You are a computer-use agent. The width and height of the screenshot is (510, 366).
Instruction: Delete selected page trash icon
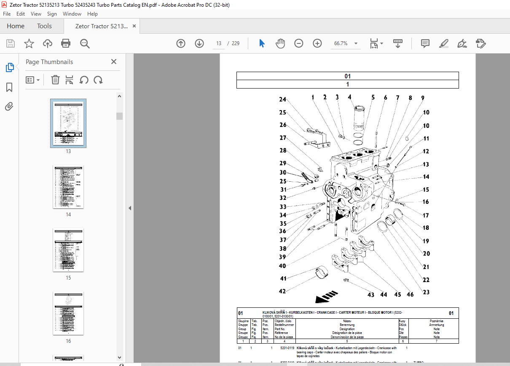[55, 80]
